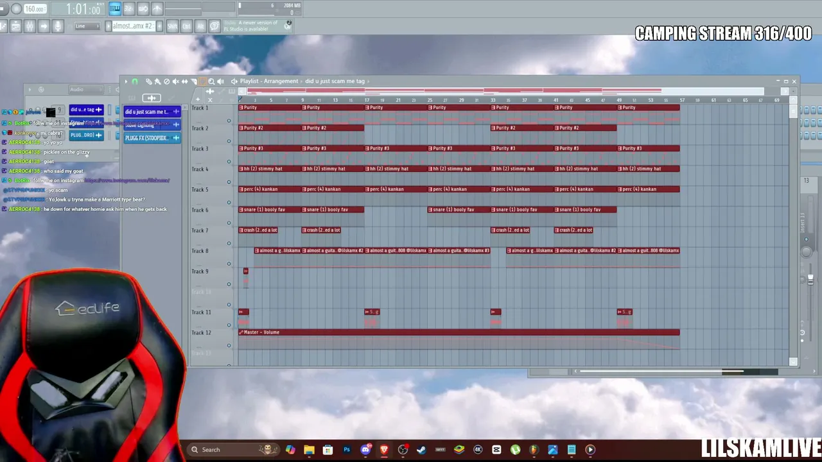Mute Track 6 using its toggle dot
The width and height of the screenshot is (822, 462).
pyautogui.click(x=229, y=223)
